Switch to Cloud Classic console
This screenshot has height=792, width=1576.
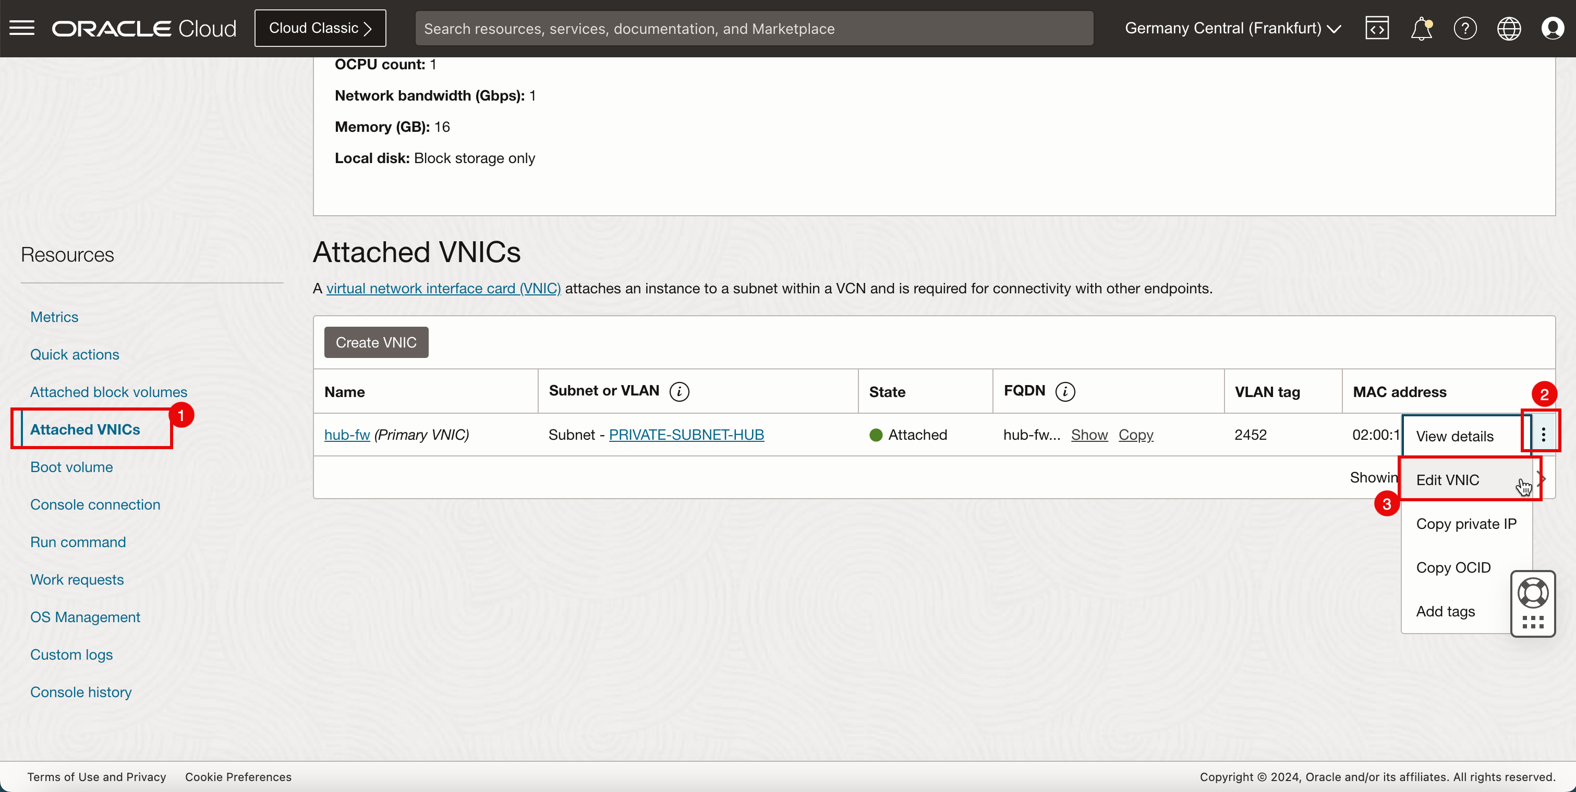click(320, 28)
